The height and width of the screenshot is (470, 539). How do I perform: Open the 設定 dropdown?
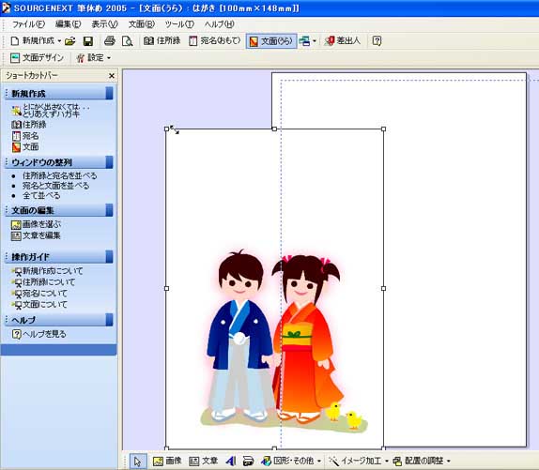click(94, 57)
